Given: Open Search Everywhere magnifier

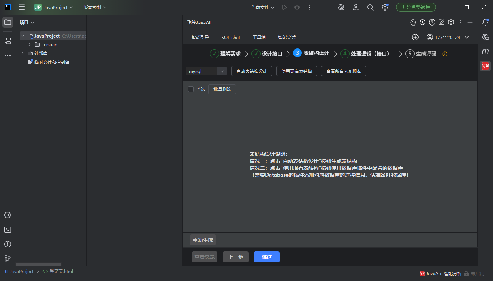Looking at the screenshot, I should click(370, 7).
